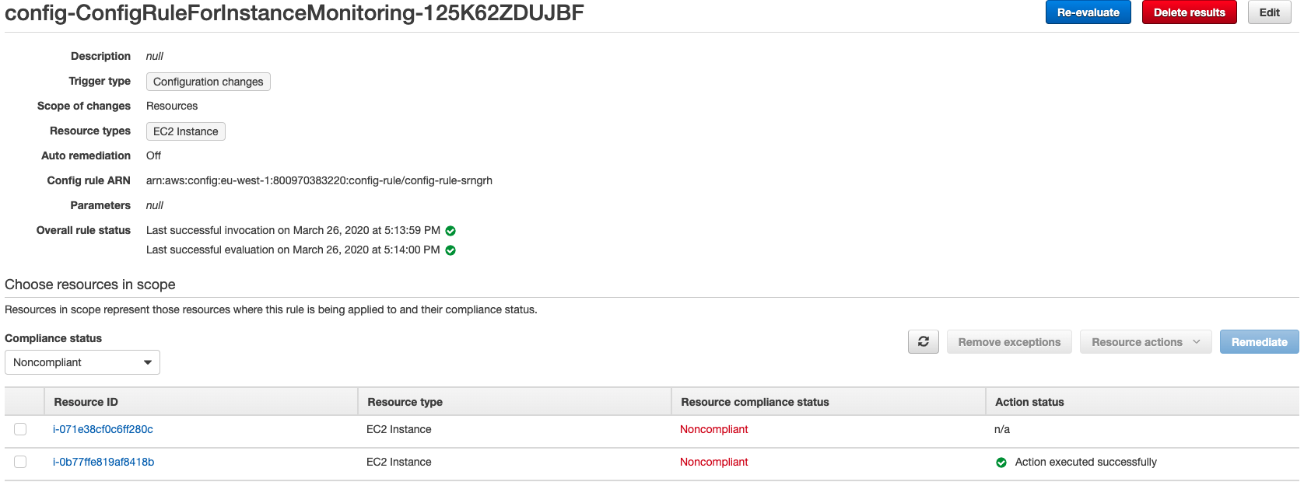This screenshot has height=482, width=1304.
Task: Select checkbox for instance i-0b77ffe819af8418b
Action: (x=20, y=462)
